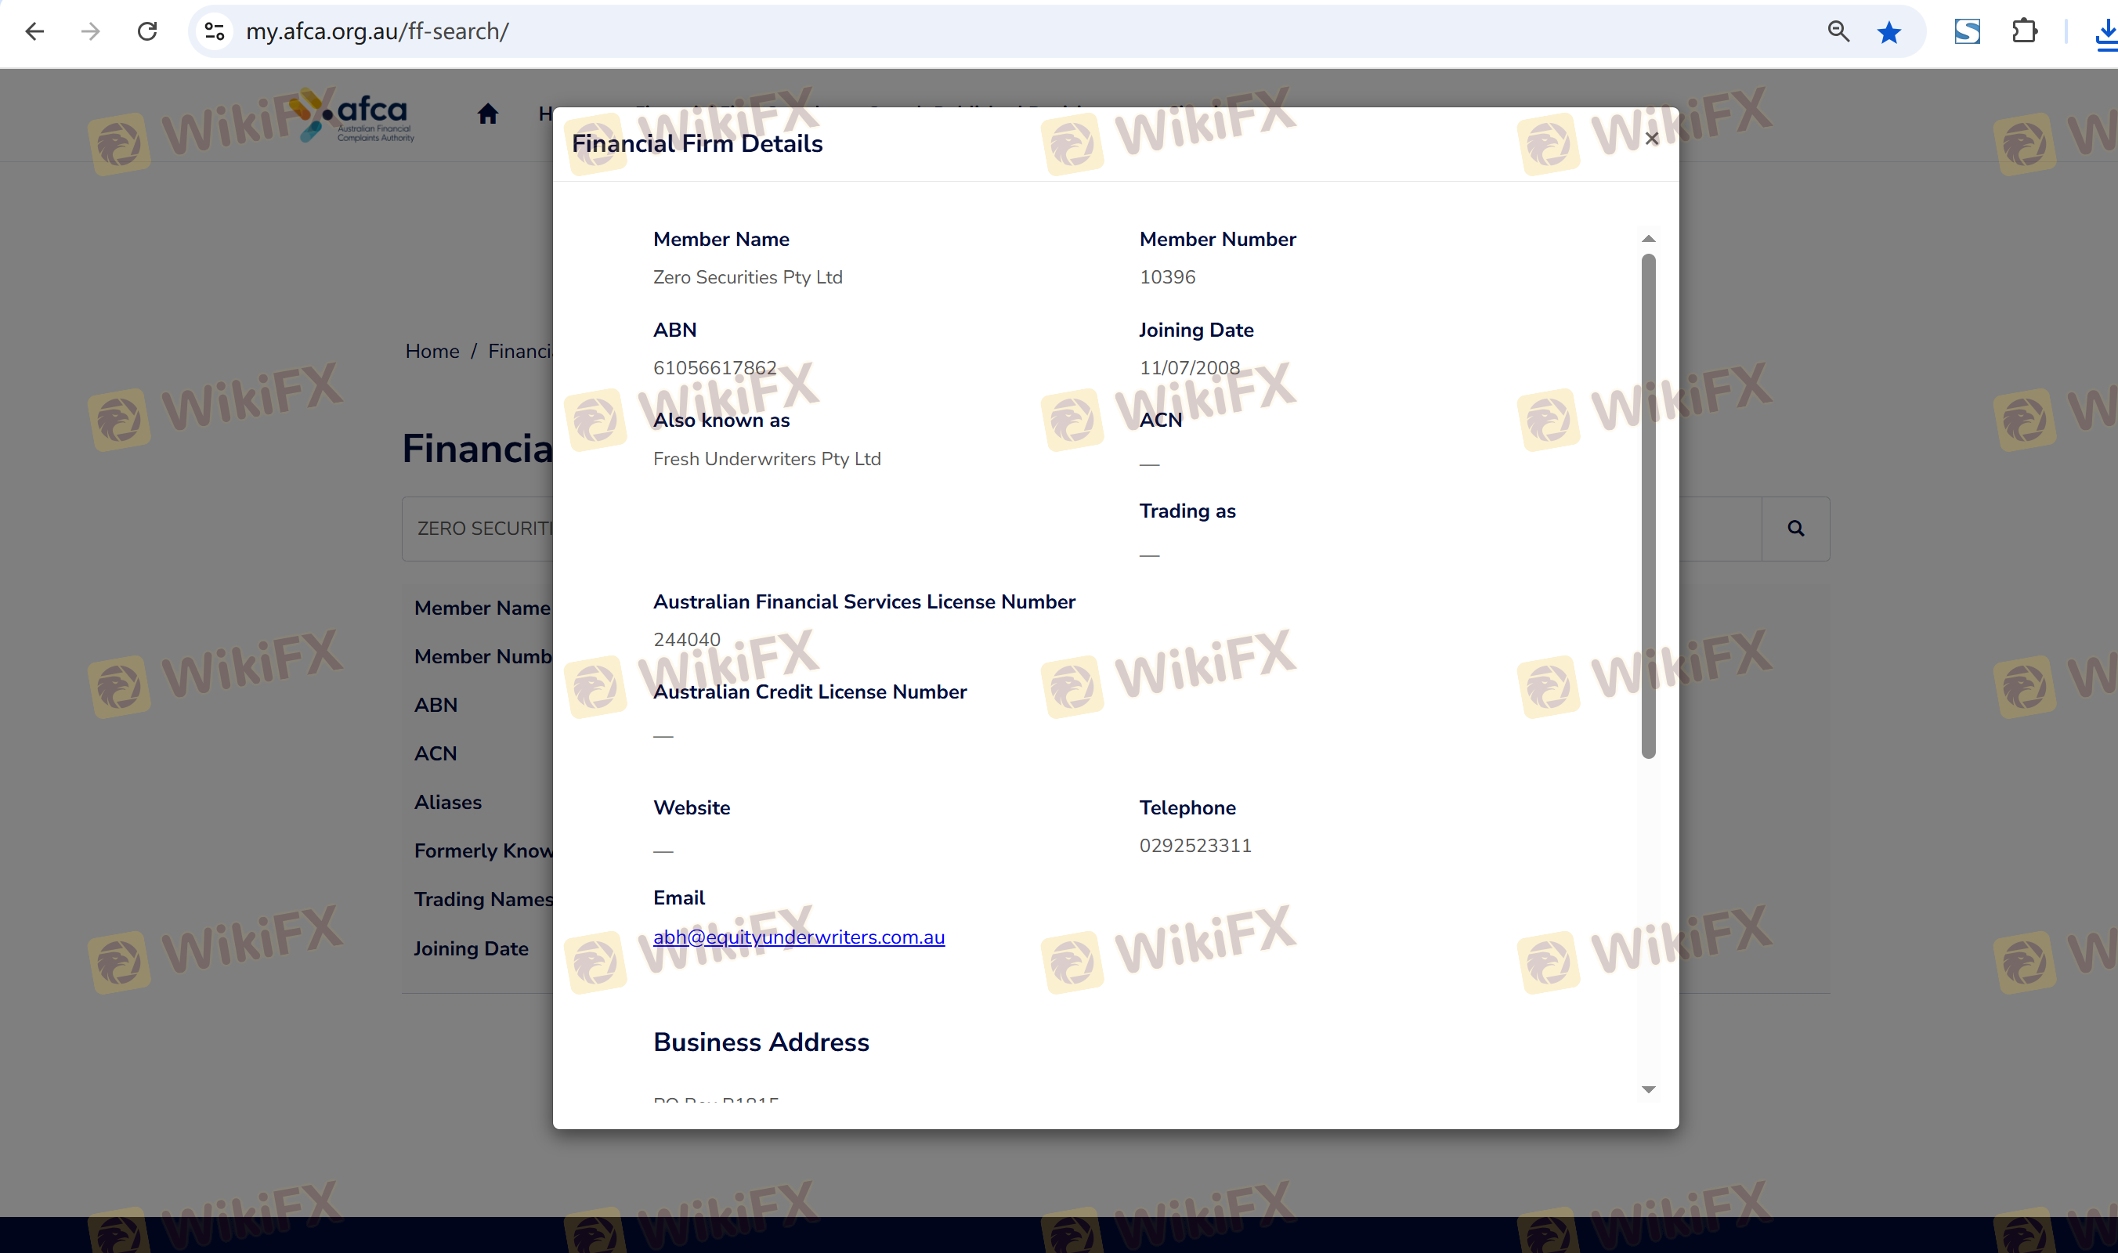Image resolution: width=2118 pixels, height=1253 pixels.
Task: Click the zoom magnifier icon in address bar
Action: (x=1838, y=31)
